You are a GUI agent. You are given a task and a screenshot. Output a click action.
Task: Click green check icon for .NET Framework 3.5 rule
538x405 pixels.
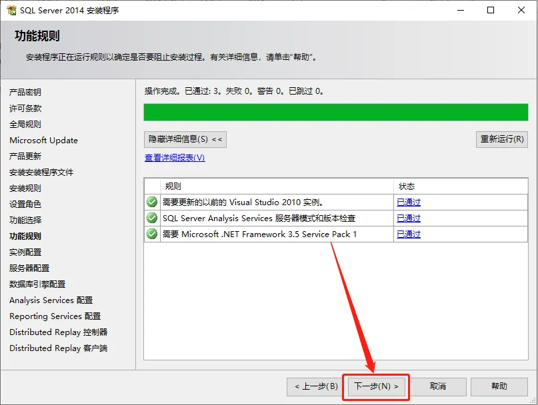click(x=152, y=234)
